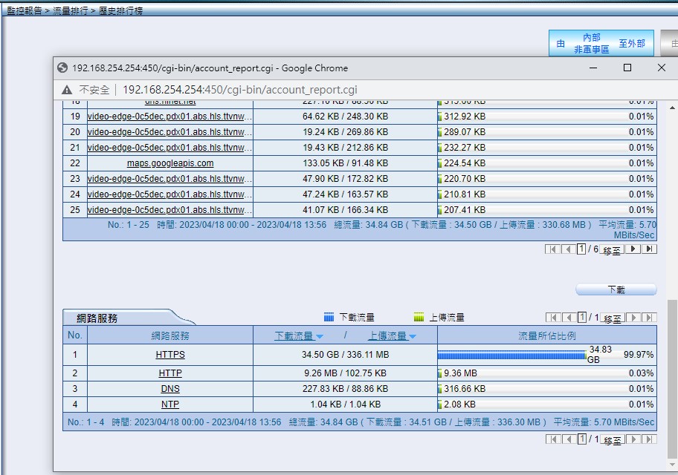Jump to first page of the 1/6 list
The image size is (678, 475).
click(552, 249)
